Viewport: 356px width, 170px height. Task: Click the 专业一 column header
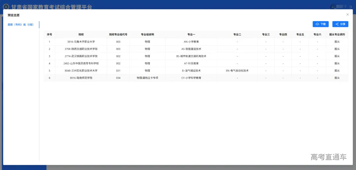(191, 35)
